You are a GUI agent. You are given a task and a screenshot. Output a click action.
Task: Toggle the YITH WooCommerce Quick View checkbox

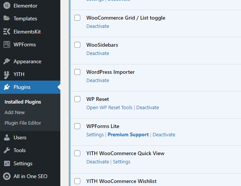(77, 153)
